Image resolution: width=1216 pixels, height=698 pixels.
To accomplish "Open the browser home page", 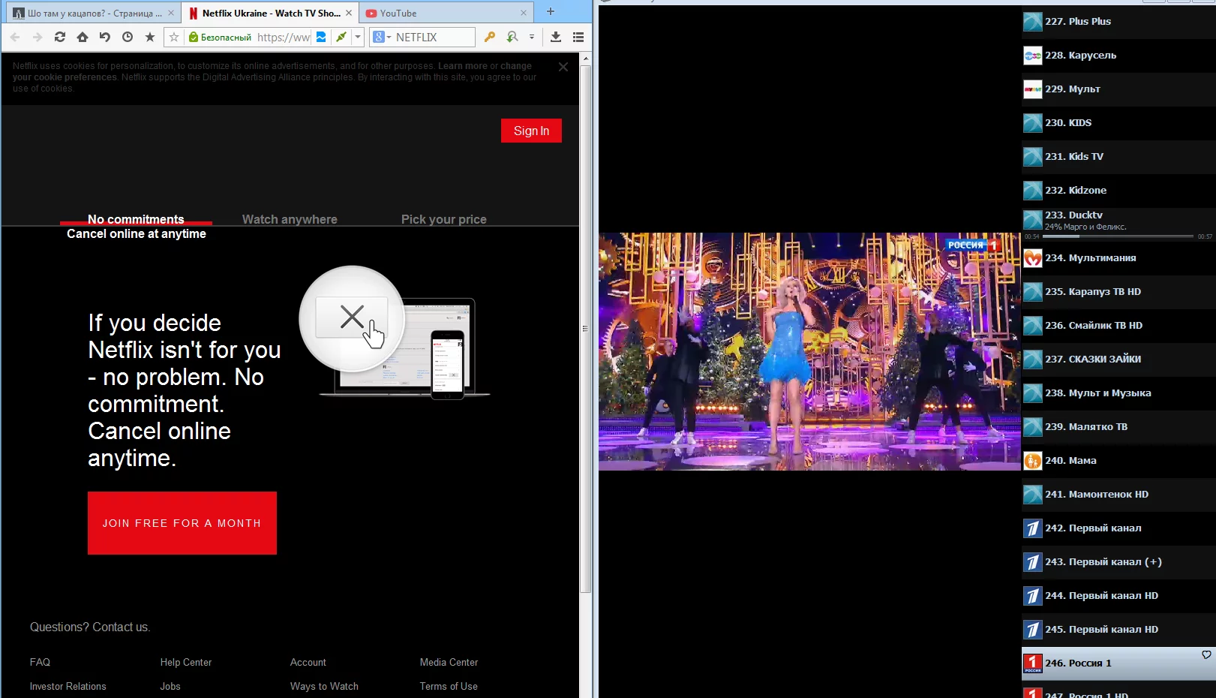I will (x=83, y=37).
